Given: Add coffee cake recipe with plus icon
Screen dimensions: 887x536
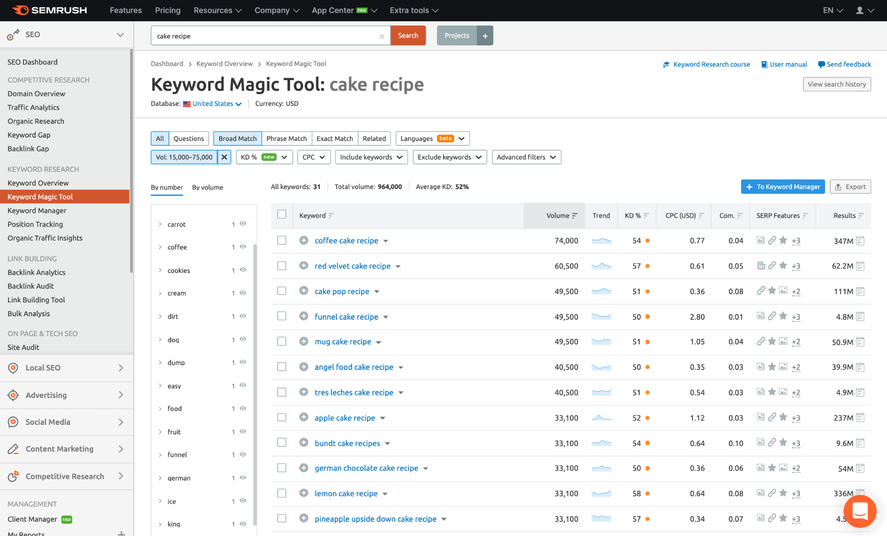Looking at the screenshot, I should [x=304, y=240].
